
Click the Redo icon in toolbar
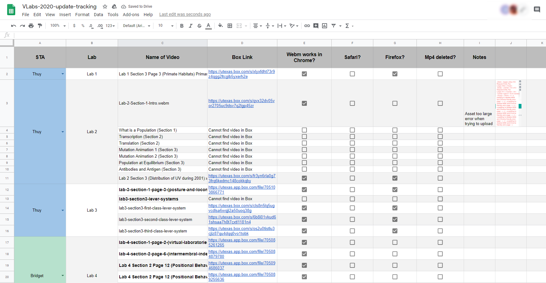pos(22,26)
